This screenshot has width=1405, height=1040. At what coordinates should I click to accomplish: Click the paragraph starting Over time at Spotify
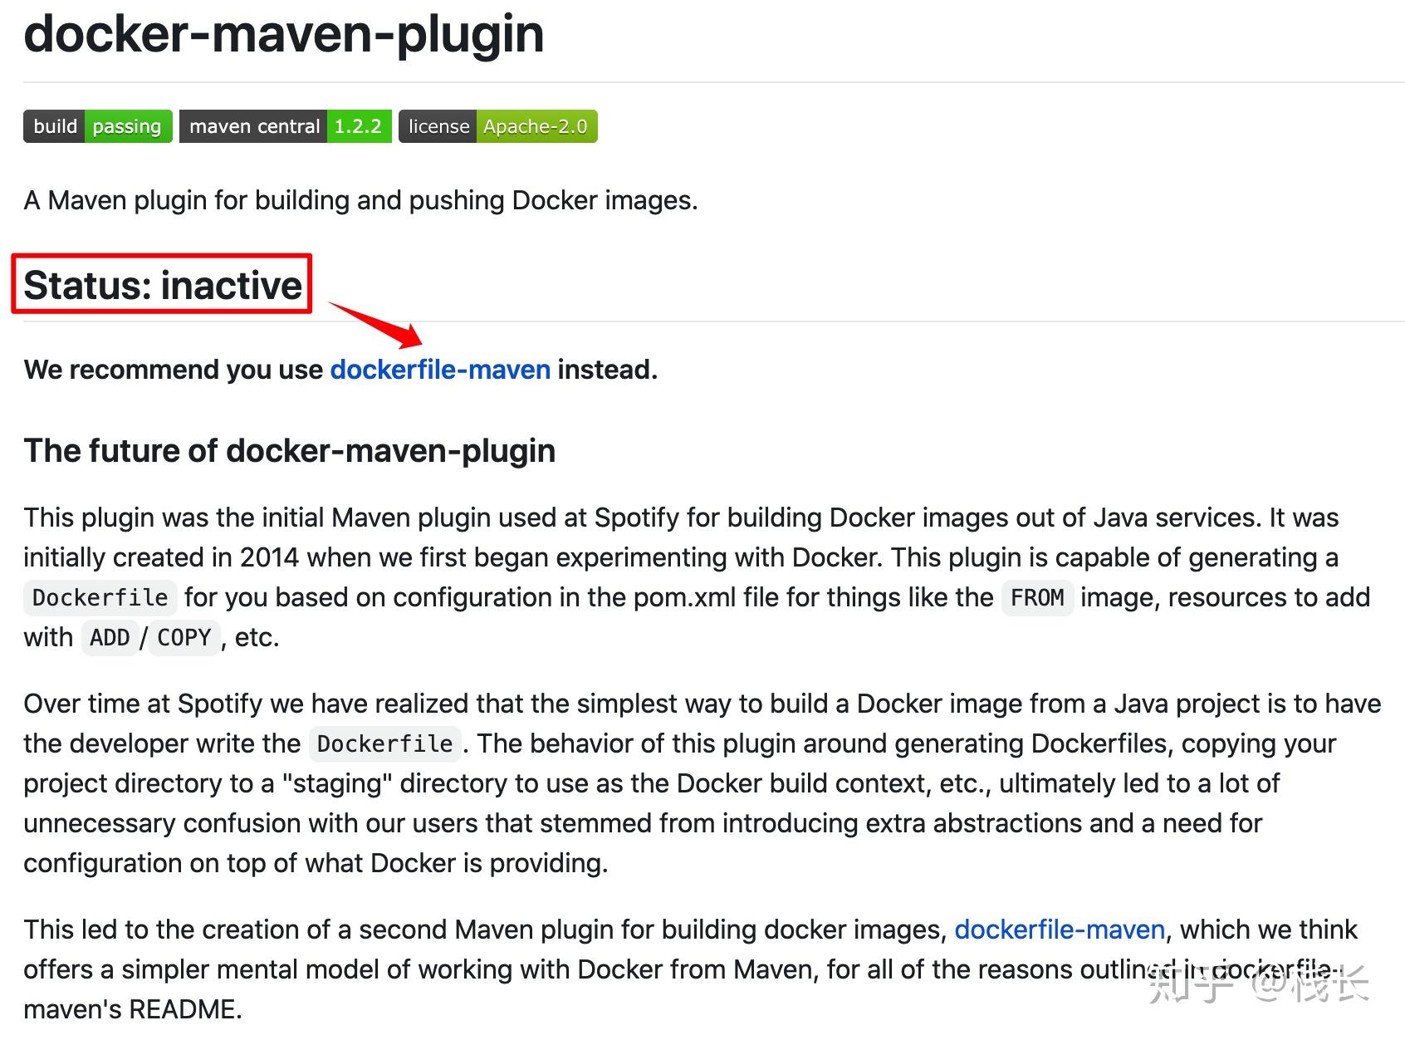tap(702, 783)
